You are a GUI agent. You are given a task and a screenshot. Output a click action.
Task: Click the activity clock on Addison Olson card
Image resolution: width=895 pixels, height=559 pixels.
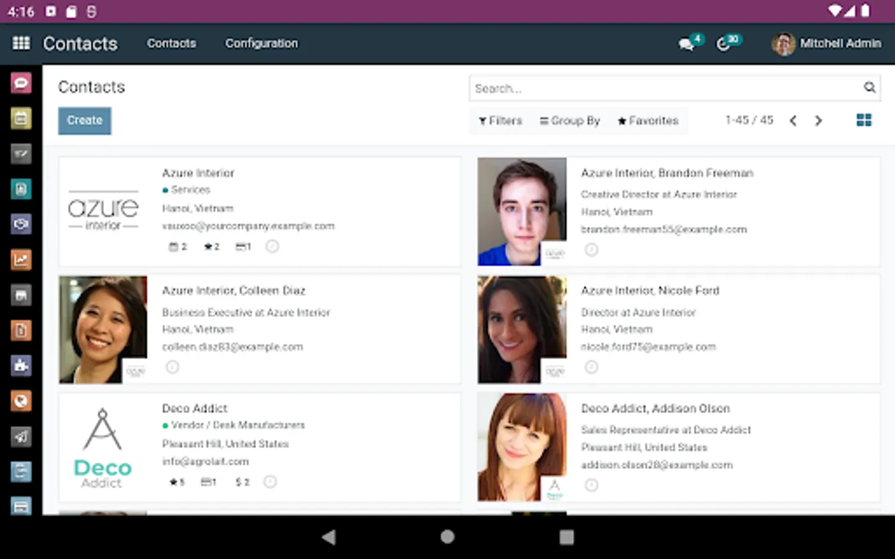tap(591, 485)
